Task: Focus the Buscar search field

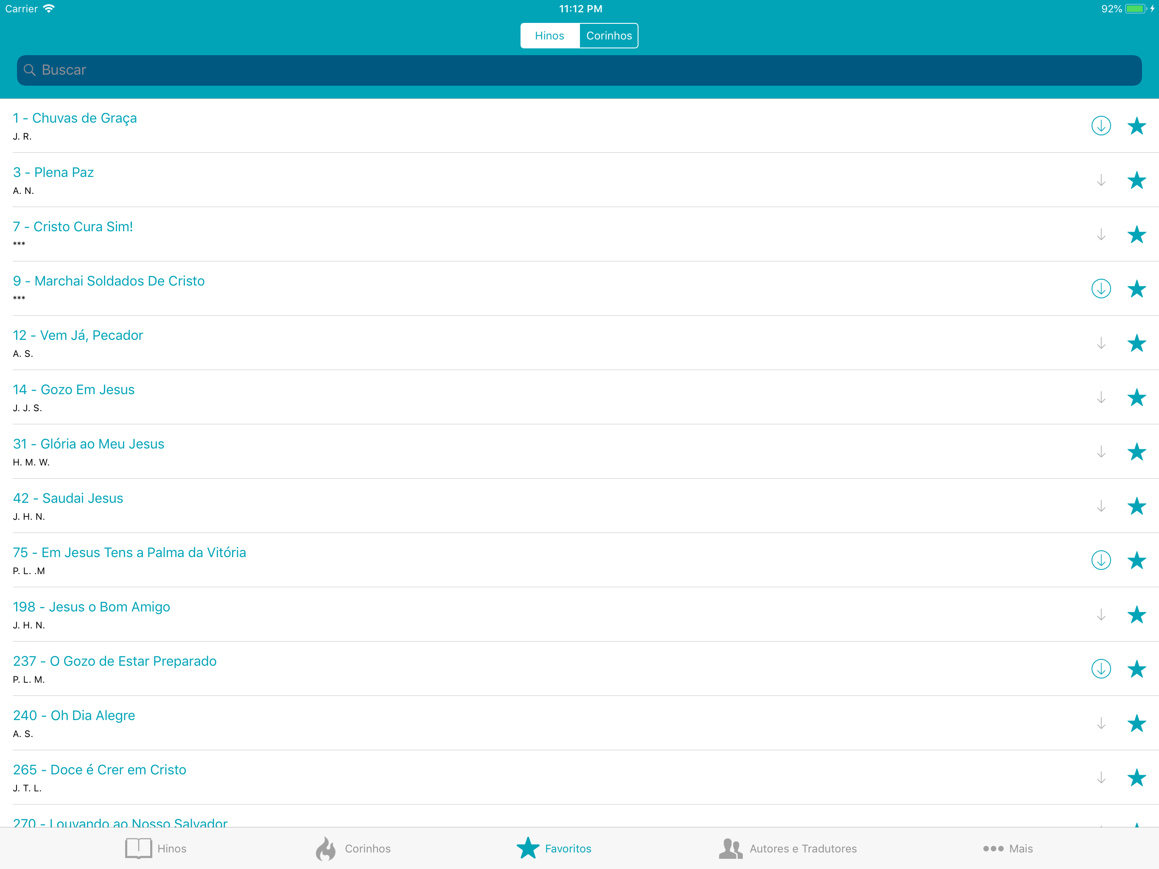Action: click(x=579, y=70)
